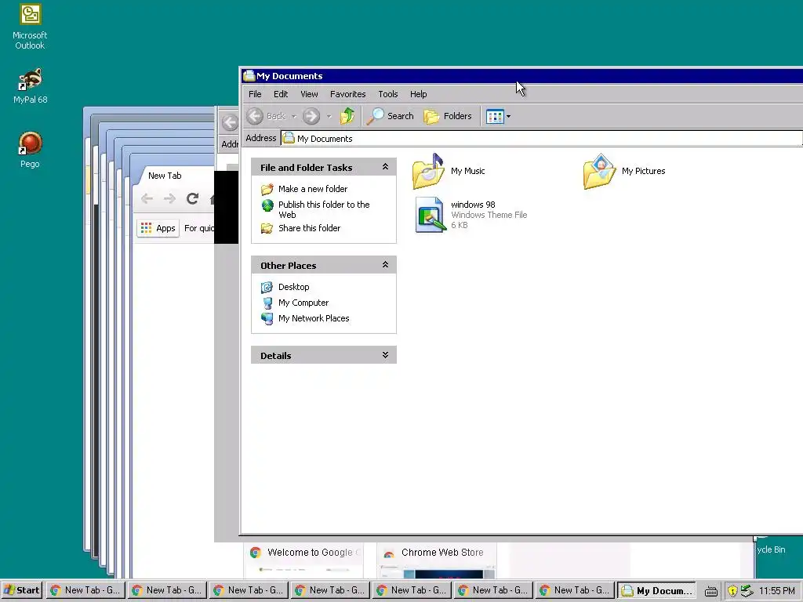Image resolution: width=803 pixels, height=602 pixels.
Task: Click the Back button in My Documents
Action: pos(267,116)
